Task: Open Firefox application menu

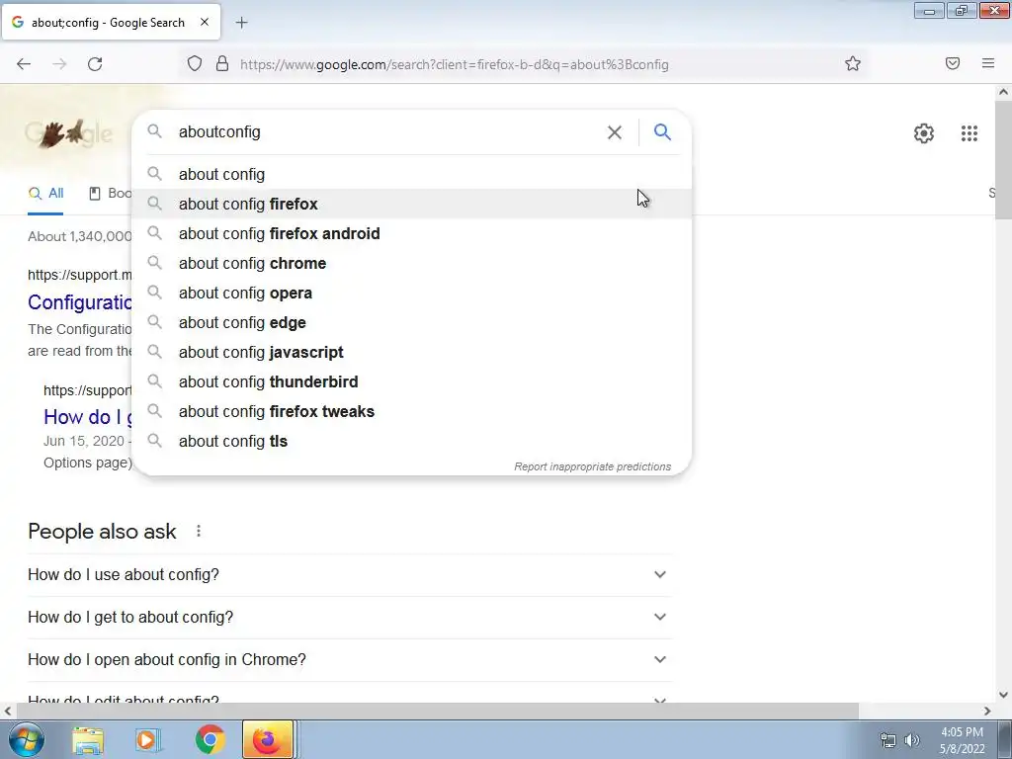Action: (988, 63)
